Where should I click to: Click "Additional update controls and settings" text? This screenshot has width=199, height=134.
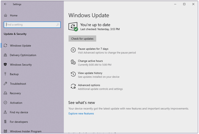(x=100, y=89)
